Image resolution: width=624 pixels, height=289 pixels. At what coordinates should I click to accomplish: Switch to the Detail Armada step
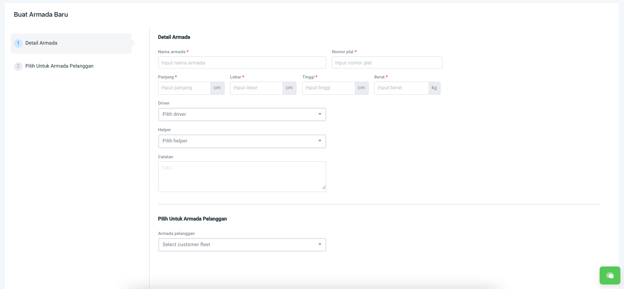[x=41, y=43]
